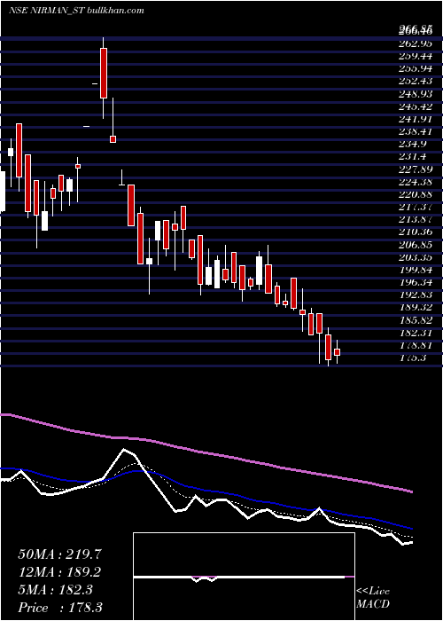The width and height of the screenshot is (443, 621).
Task: Click the 206.85 price axis label
Action: [x=415, y=245]
